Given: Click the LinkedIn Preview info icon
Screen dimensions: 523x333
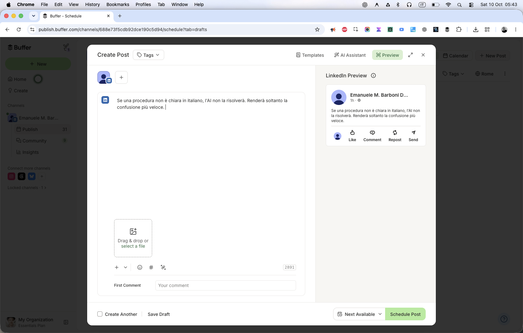Looking at the screenshot, I should point(373,75).
